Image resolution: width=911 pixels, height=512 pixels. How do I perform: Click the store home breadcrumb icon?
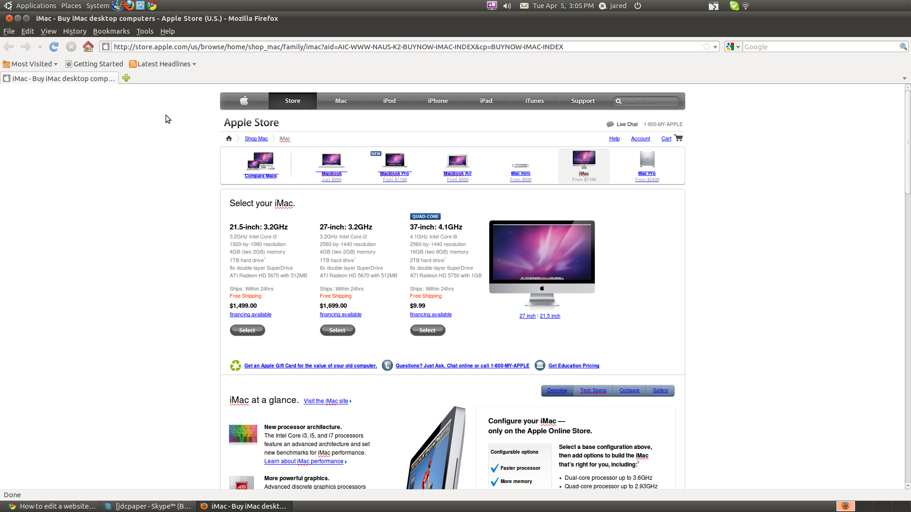click(x=229, y=138)
